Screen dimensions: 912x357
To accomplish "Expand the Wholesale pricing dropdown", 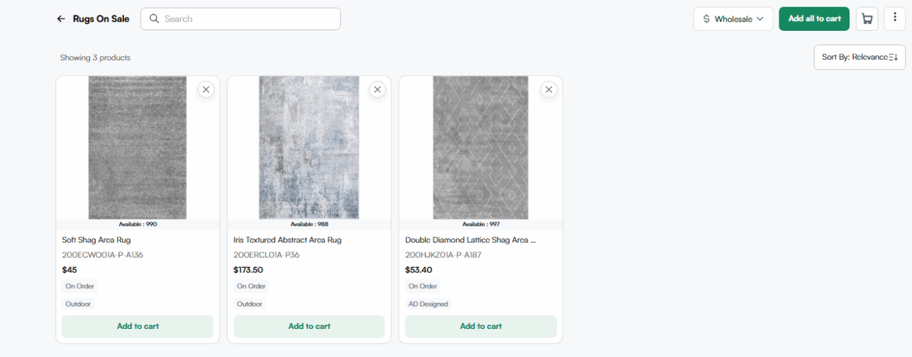I will coord(760,19).
